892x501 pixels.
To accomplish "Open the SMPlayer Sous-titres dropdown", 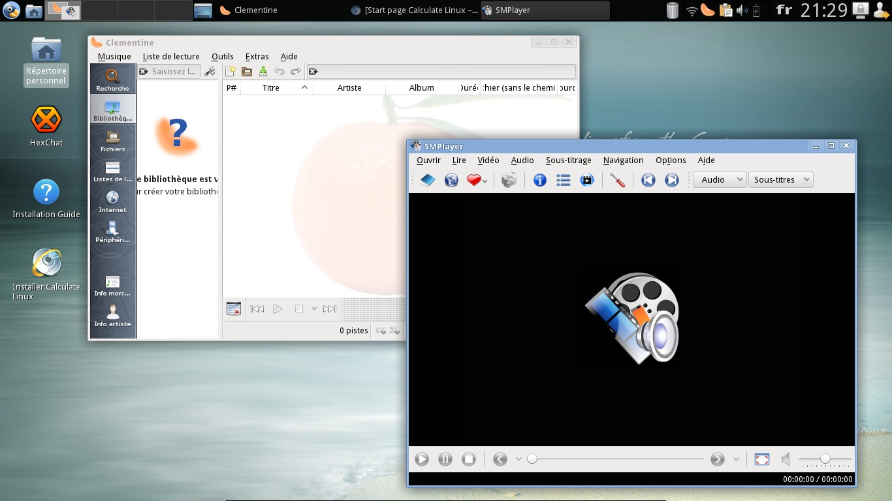I will click(780, 180).
